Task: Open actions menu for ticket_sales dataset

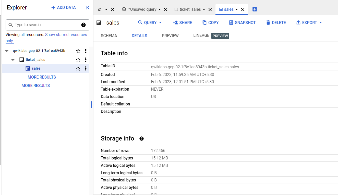Action: pos(86,60)
